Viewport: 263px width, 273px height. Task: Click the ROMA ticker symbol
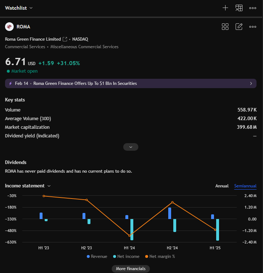click(23, 27)
